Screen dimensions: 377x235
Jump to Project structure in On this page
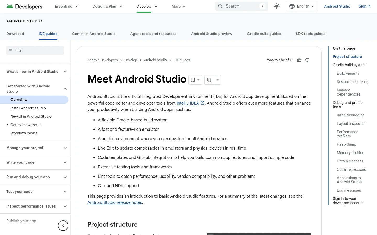click(x=347, y=57)
